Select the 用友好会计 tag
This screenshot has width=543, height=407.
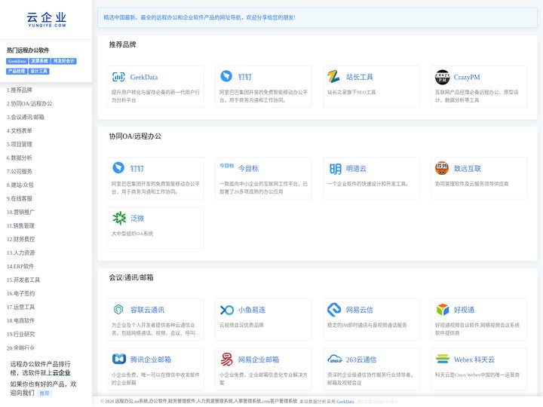point(64,61)
